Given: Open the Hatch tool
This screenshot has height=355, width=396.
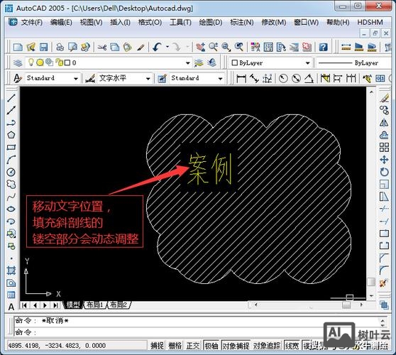Looking at the screenshot, I should [11, 271].
